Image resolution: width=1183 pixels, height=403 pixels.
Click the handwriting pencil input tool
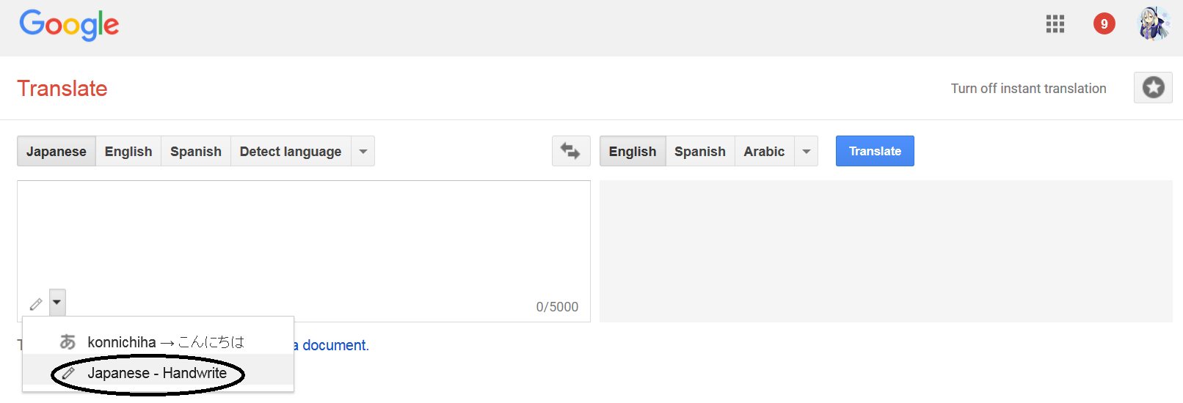click(36, 303)
